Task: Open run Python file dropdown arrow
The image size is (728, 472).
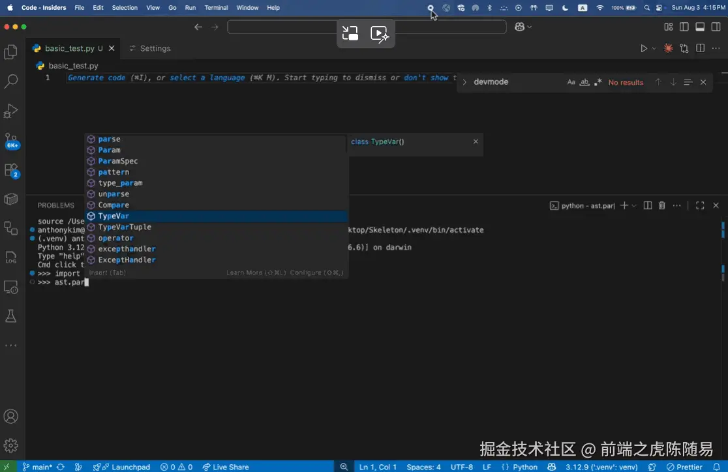Action: click(654, 48)
